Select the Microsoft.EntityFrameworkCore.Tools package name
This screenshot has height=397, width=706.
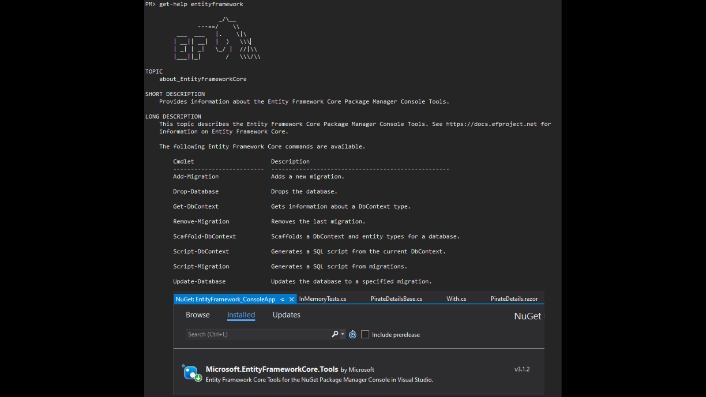click(272, 369)
